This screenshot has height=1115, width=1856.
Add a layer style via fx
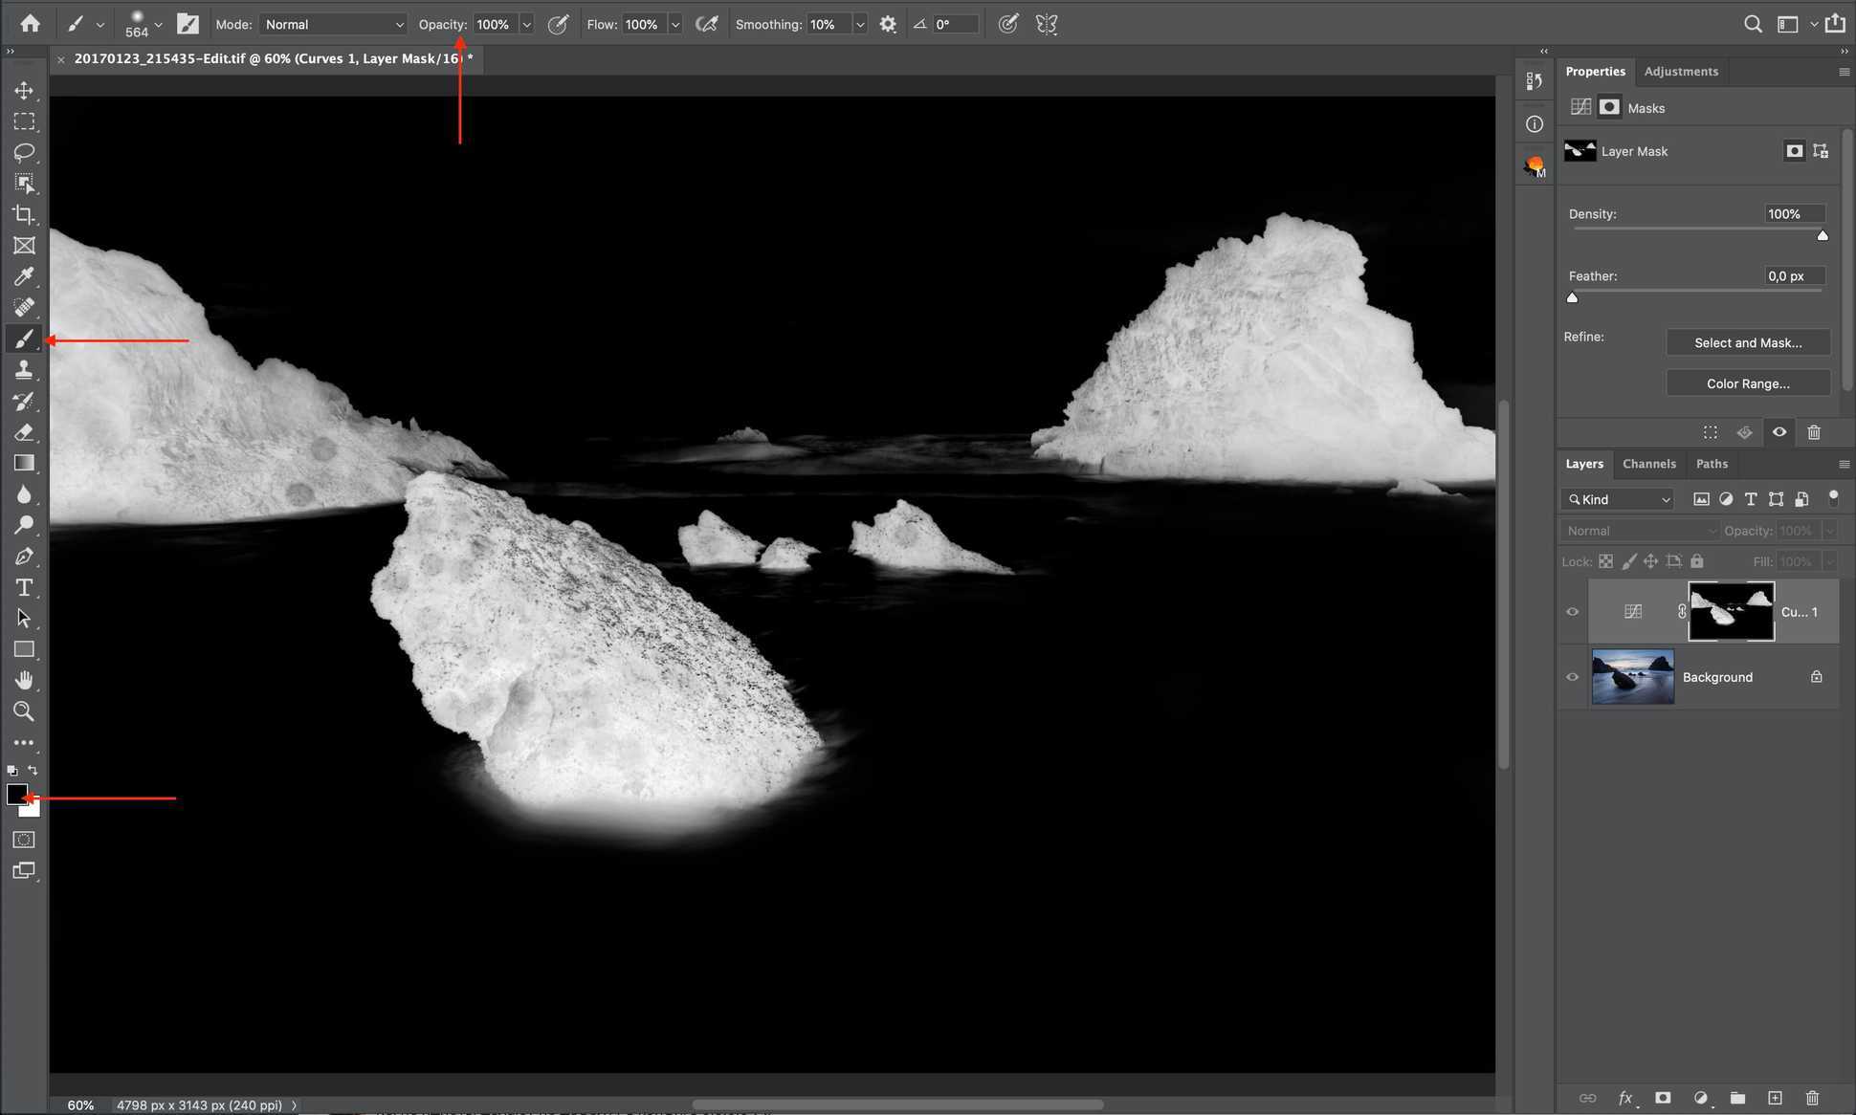pyautogui.click(x=1624, y=1098)
